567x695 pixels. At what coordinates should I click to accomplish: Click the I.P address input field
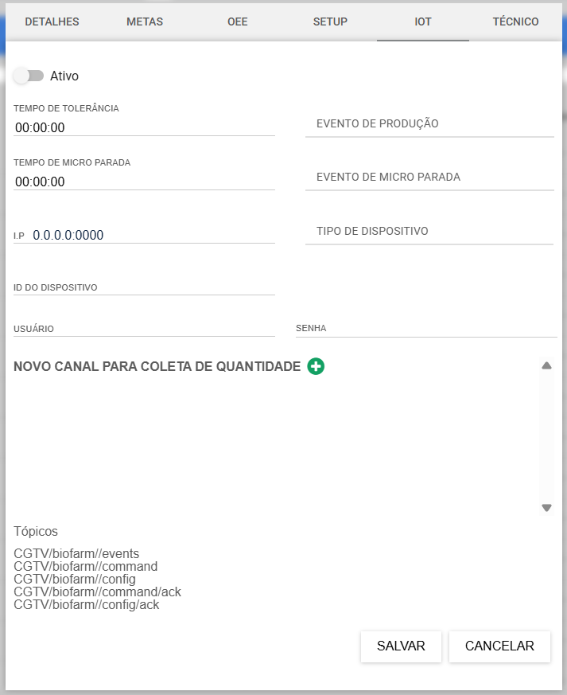(153, 235)
